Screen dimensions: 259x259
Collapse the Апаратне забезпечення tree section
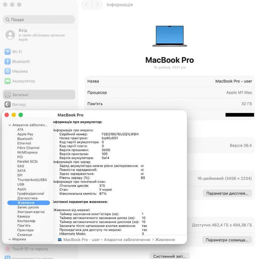click(x=10, y=125)
